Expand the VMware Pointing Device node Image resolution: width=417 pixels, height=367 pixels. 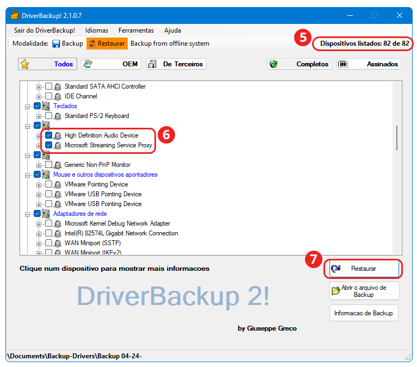coord(39,185)
